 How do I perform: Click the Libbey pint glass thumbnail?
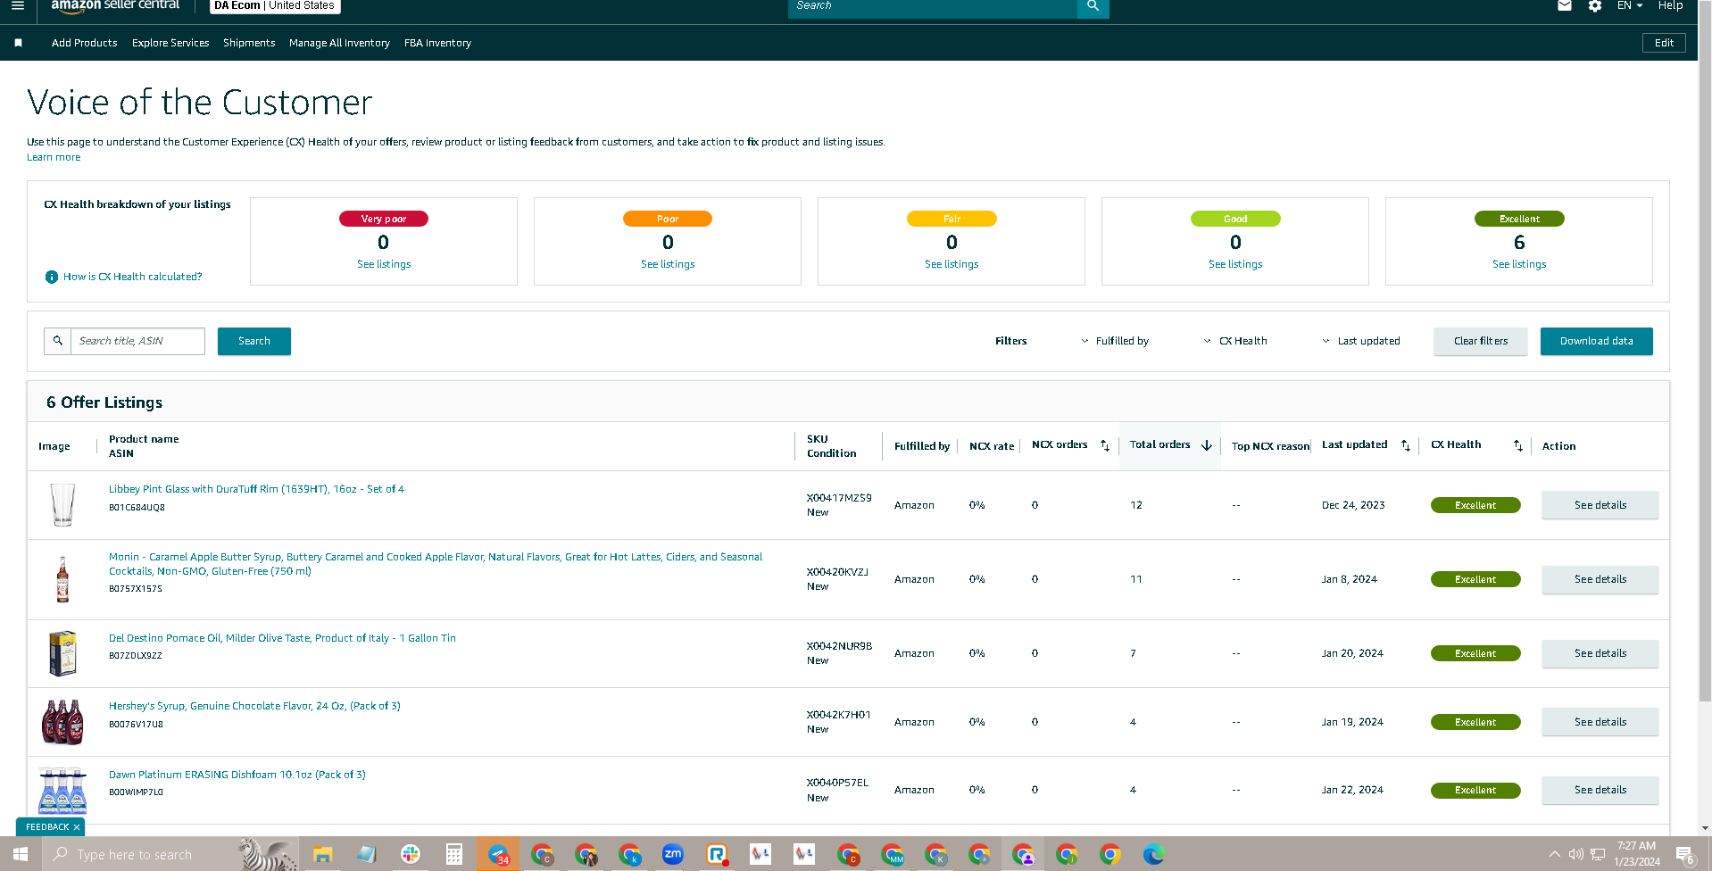pyautogui.click(x=62, y=505)
